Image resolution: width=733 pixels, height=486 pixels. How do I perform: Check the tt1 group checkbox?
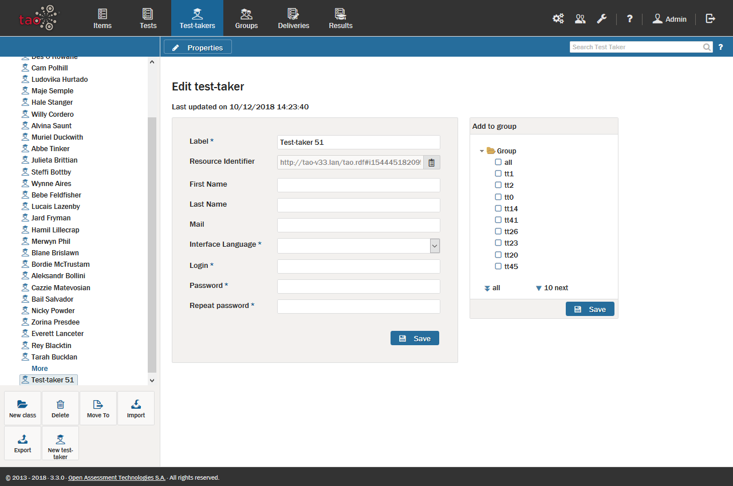click(x=498, y=173)
